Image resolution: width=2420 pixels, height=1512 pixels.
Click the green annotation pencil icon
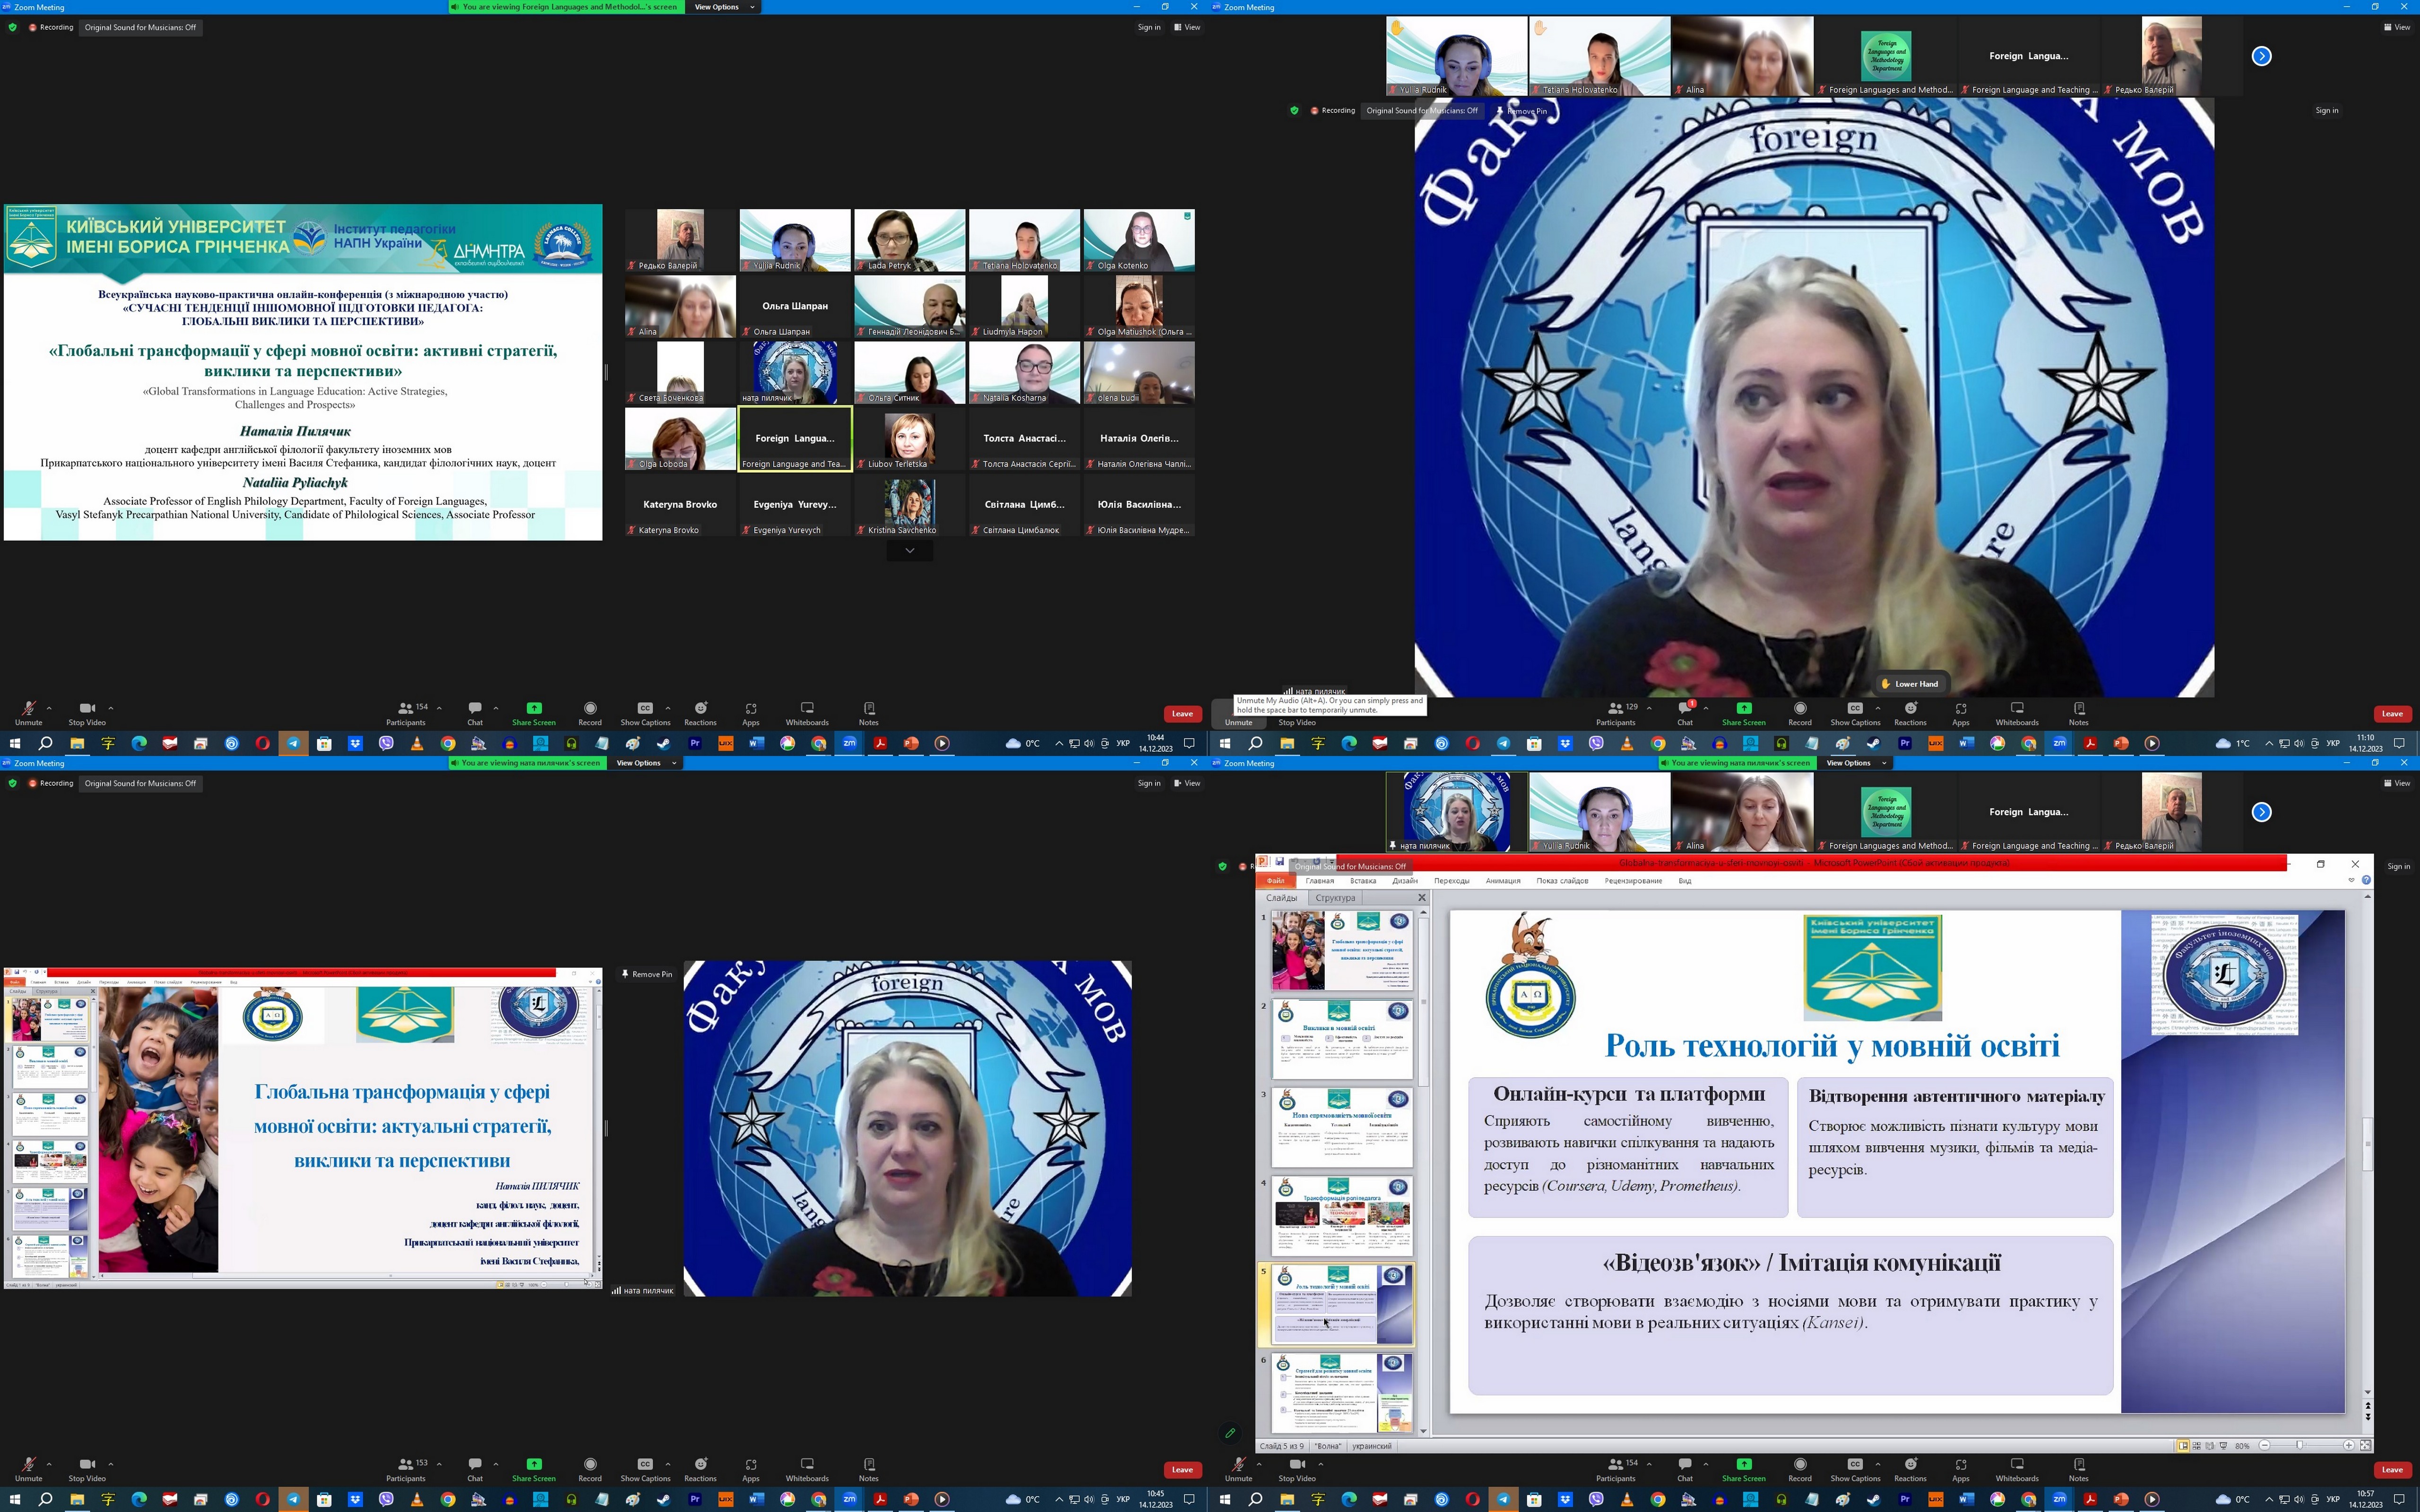(1230, 1433)
